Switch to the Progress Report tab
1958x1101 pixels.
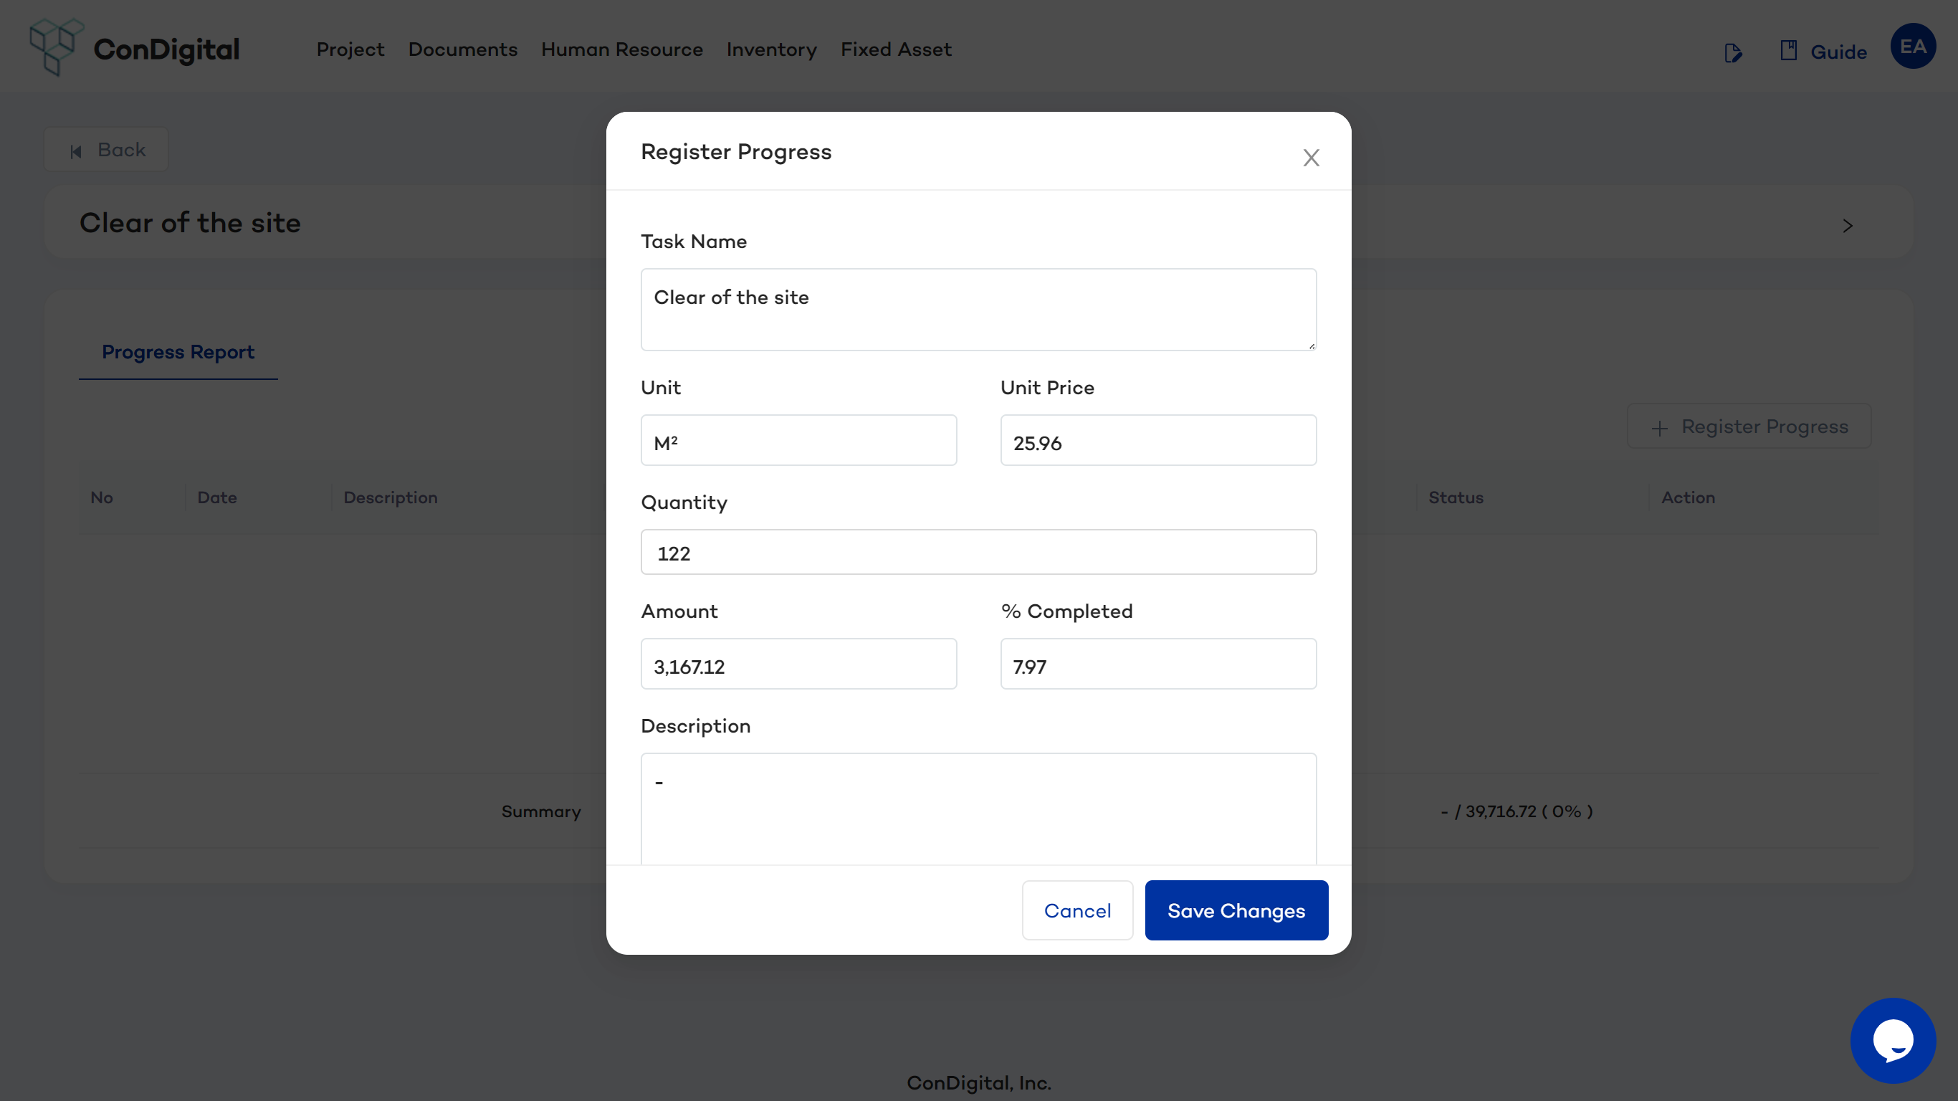coord(178,352)
